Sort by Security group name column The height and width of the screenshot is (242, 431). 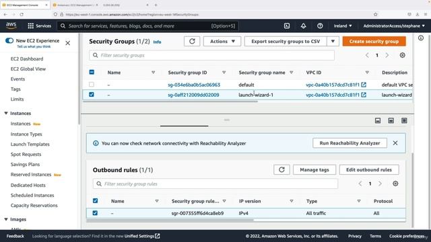tap(292, 73)
